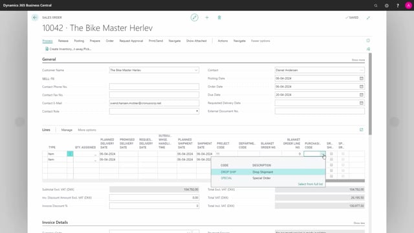Viewport: 414px width, 233px height.
Task: Click the row menu button on first line
Action: tap(70, 154)
